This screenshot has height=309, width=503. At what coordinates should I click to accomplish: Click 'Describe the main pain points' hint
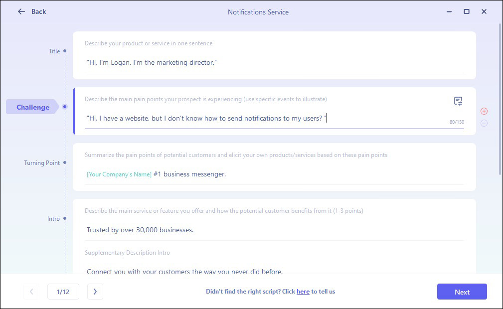(206, 100)
